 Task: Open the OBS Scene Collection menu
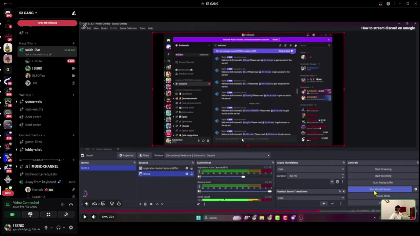pyautogui.click(x=128, y=28)
